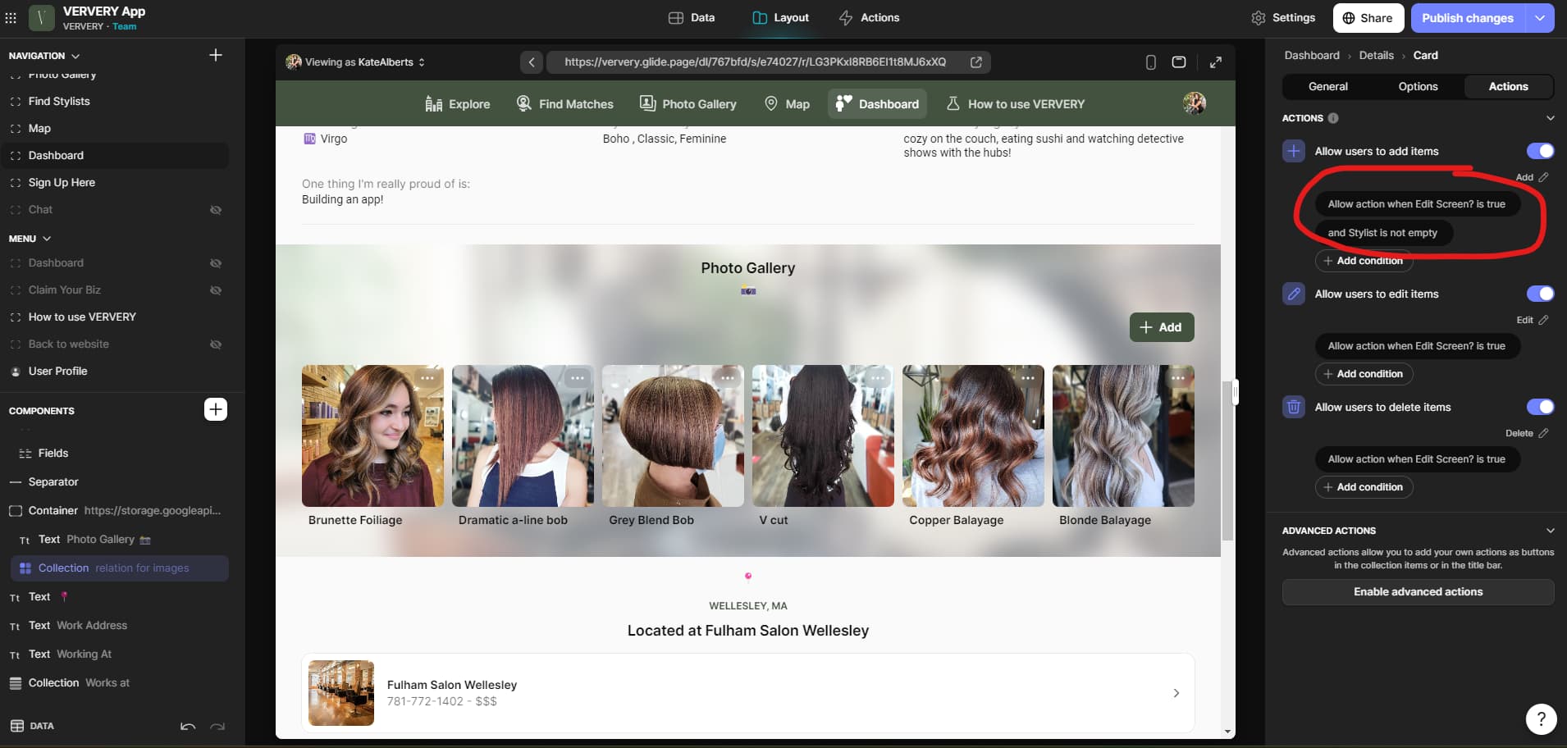
Task: Click the VERVERY app logo icon
Action: [x=41, y=17]
